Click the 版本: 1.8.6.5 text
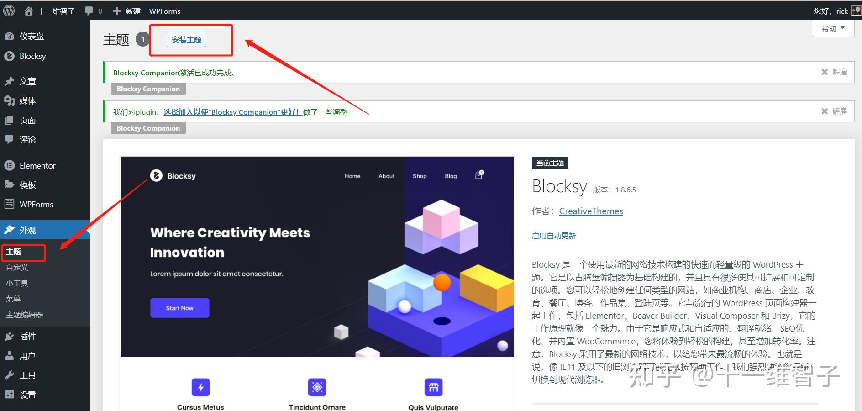Viewport: 862px width, 411px height. [x=614, y=190]
